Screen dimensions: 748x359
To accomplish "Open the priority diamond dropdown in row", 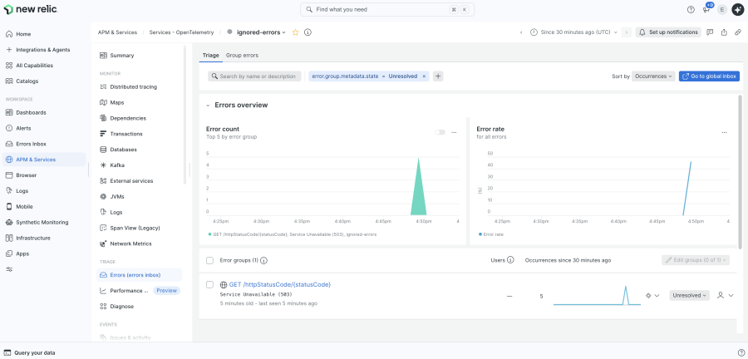I will [652, 296].
